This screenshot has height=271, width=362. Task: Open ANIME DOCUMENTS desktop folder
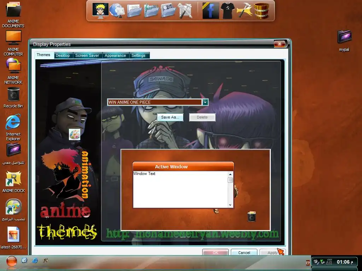point(13,14)
